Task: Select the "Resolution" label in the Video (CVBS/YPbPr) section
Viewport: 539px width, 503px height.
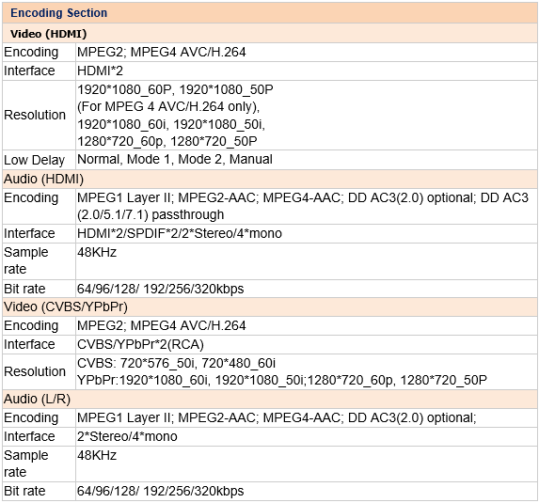Action: click(x=35, y=371)
